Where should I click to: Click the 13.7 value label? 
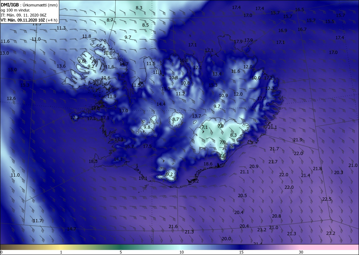tap(196, 116)
